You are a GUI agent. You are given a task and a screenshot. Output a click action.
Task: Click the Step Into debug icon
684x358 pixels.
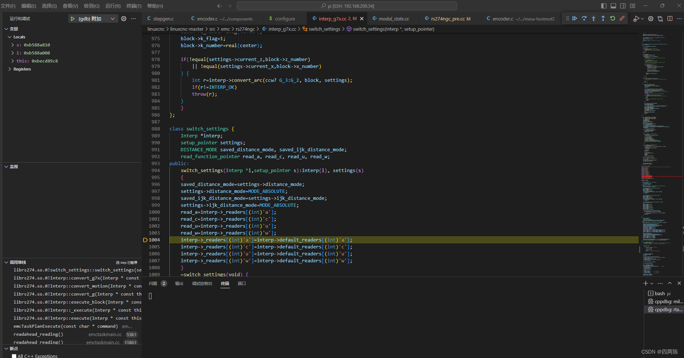[594, 18]
